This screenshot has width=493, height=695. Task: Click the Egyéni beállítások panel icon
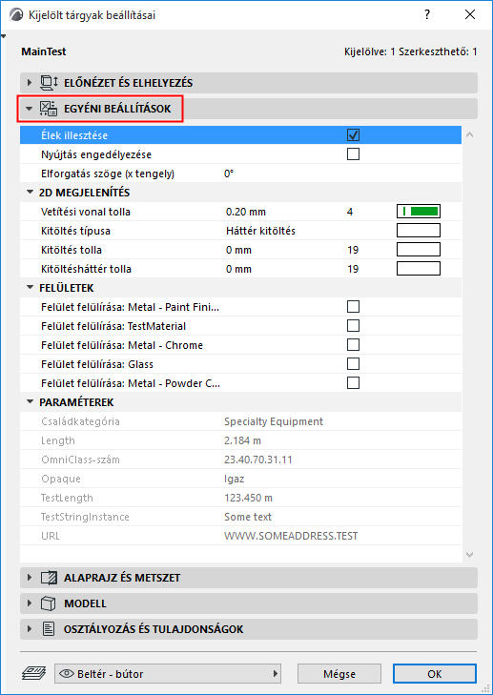click(48, 109)
